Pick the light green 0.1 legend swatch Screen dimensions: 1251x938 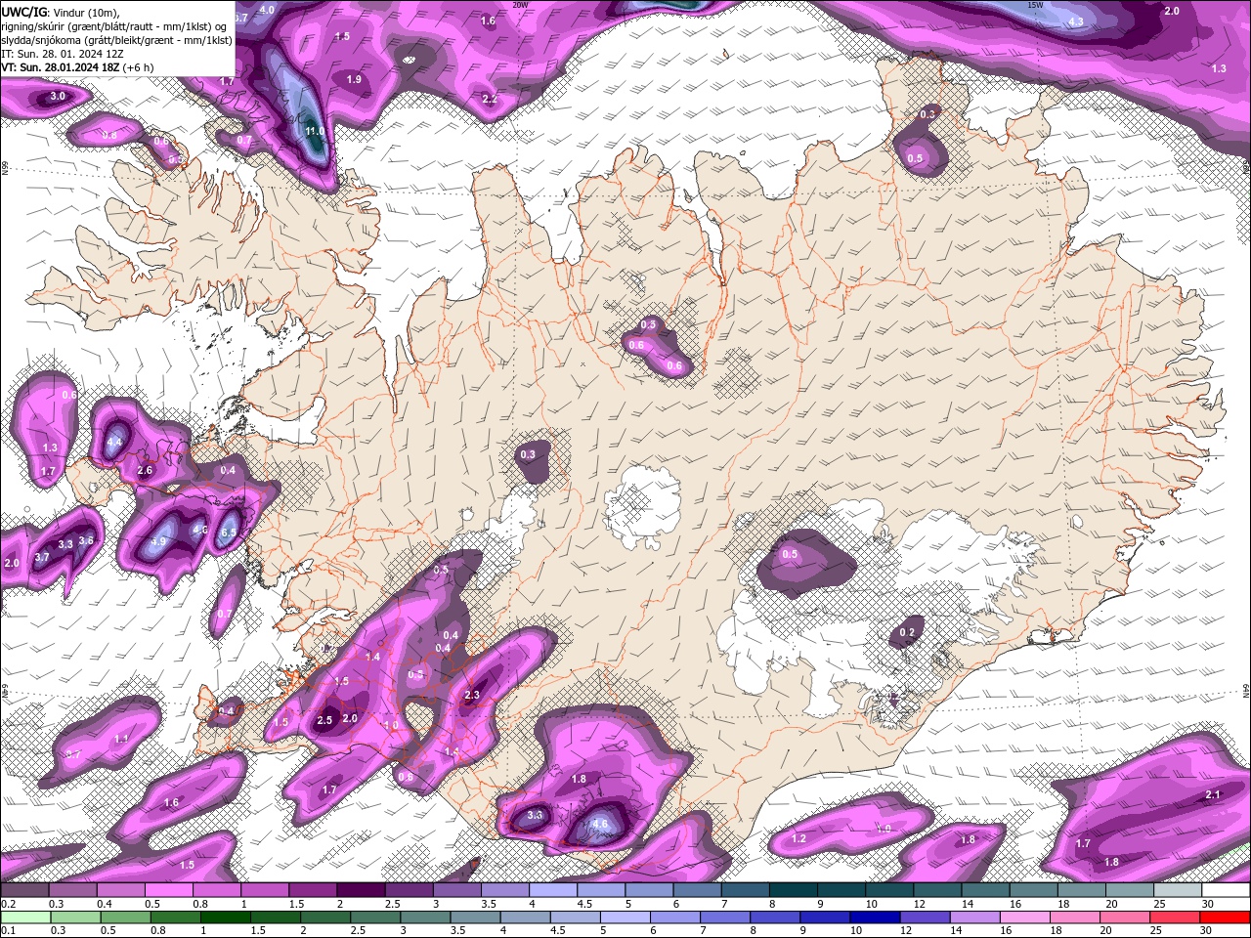(24, 917)
